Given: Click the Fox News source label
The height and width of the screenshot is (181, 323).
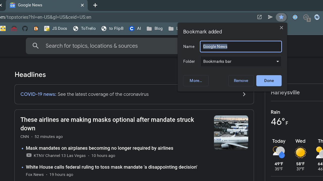Looking at the screenshot, I should click(x=35, y=174).
